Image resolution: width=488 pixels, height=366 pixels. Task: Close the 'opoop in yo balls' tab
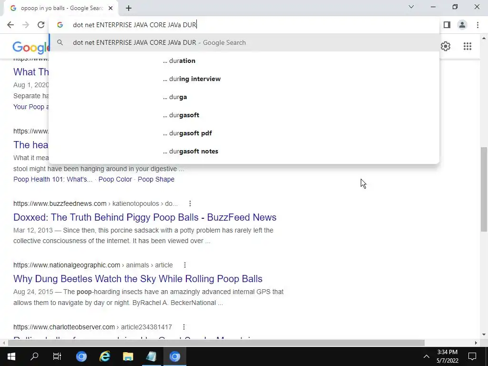pyautogui.click(x=111, y=9)
